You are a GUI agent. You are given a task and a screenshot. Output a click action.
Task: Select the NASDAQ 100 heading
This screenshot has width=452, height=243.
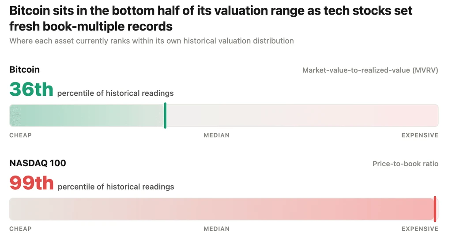pyautogui.click(x=38, y=163)
